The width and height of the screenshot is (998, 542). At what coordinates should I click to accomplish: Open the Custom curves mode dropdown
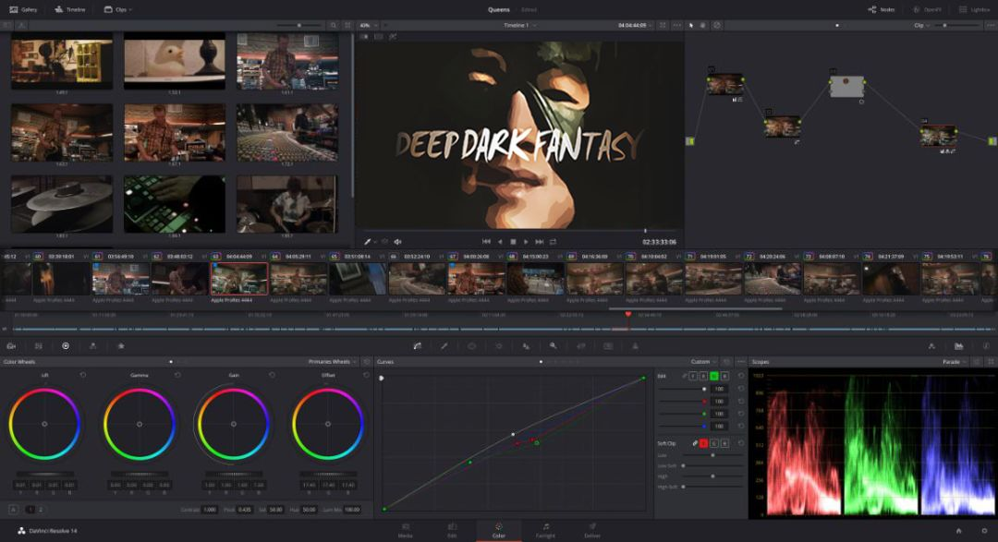704,361
